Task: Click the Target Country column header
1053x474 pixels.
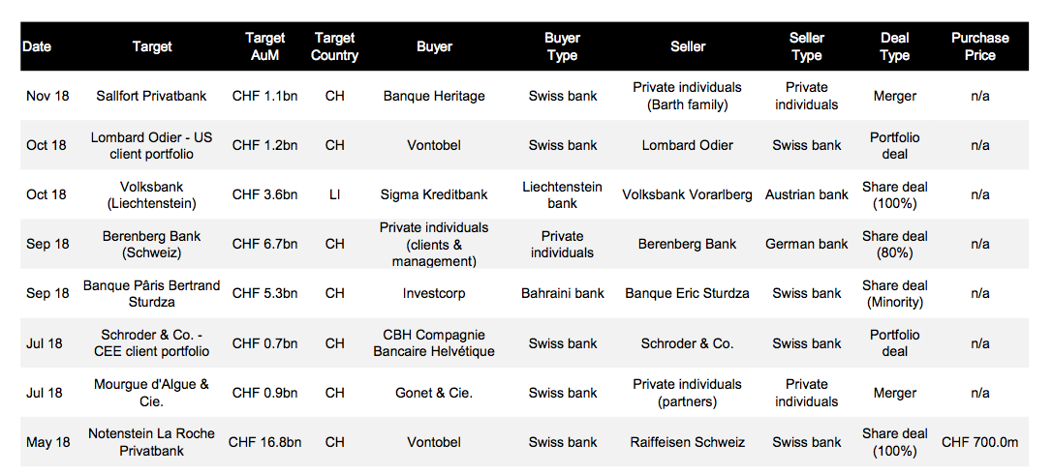Action: coord(334,46)
